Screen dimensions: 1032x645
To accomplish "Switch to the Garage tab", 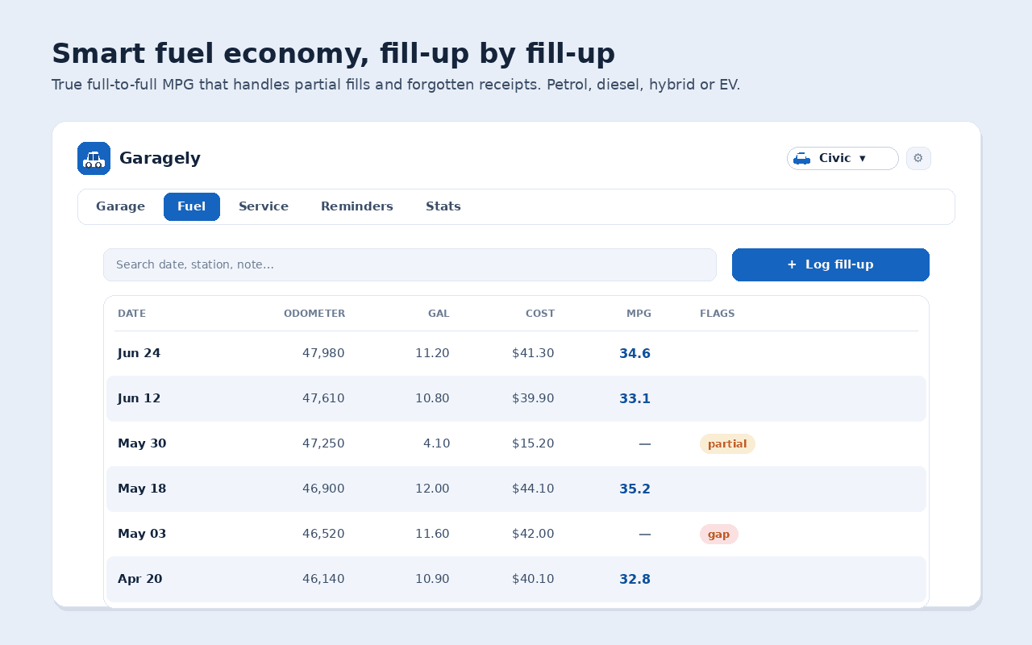I will [121, 206].
